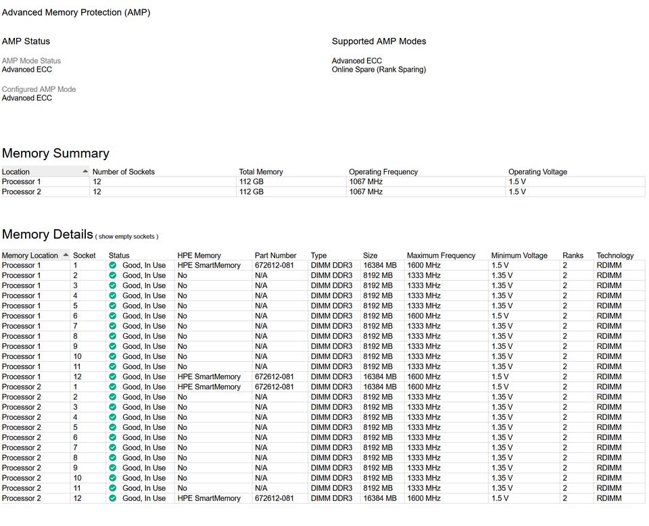Click the Minimum Voltage column header
This screenshot has height=526, width=649.
coord(519,256)
